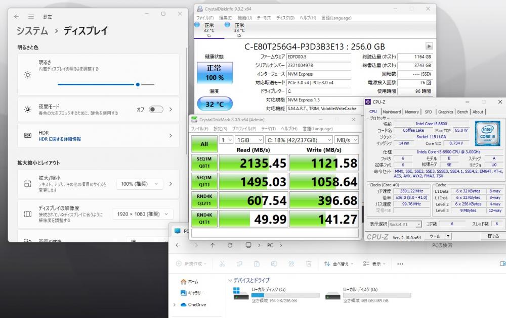This screenshot has width=506, height=318.
Task: Open the プロファイル(P) menu in CrystalDiskMark
Action: pyautogui.click(x=244, y=129)
